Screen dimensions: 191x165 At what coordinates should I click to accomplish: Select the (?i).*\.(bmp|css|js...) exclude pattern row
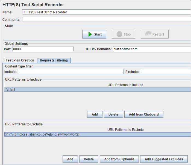point(98,134)
